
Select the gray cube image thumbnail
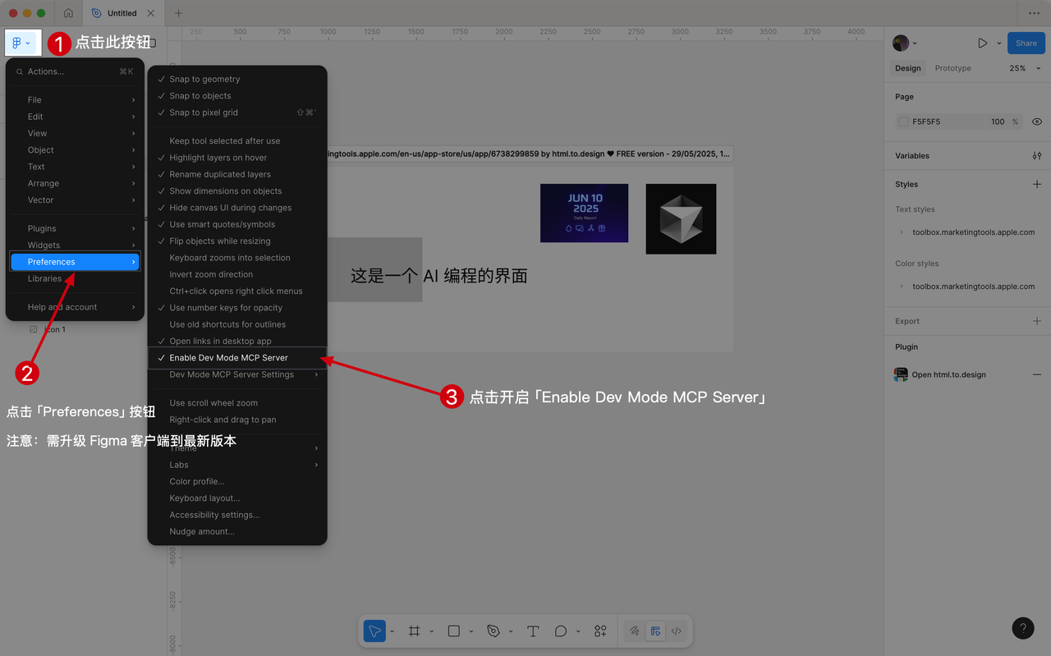pos(681,218)
